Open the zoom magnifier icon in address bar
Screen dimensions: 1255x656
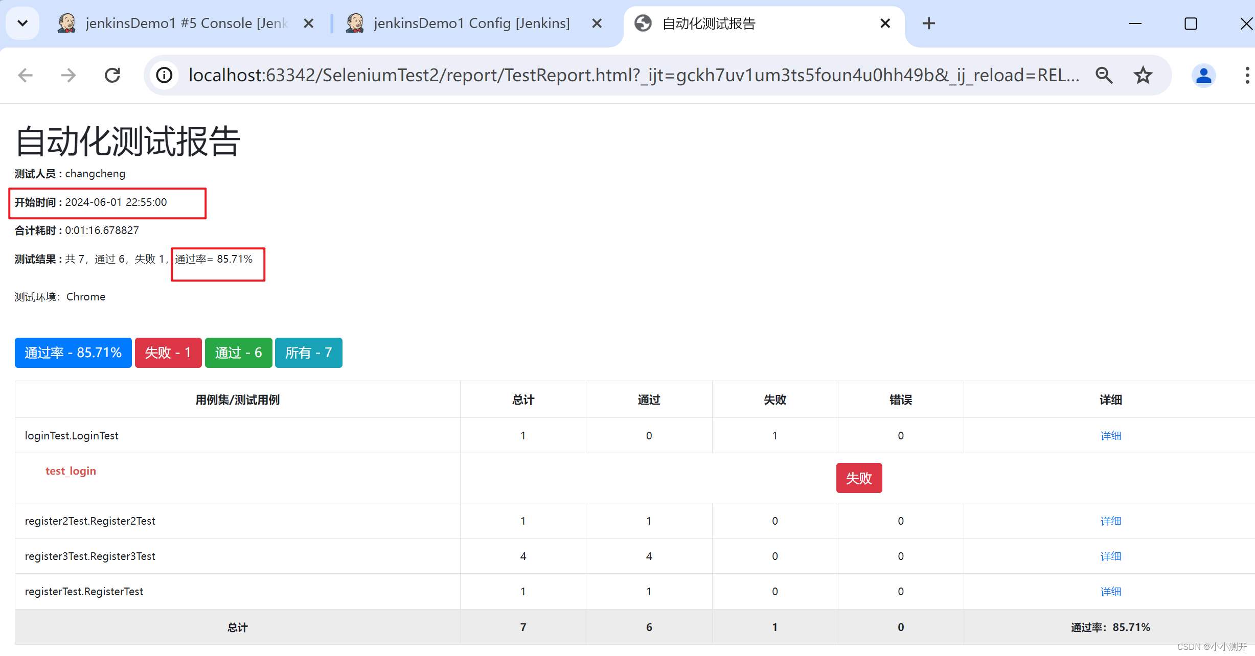pyautogui.click(x=1104, y=76)
